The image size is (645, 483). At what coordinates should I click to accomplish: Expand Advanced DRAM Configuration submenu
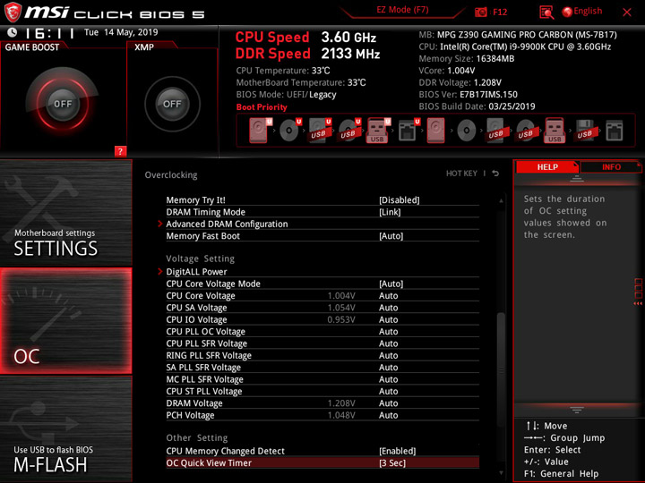[227, 224]
